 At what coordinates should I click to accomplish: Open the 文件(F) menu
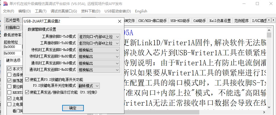point(9,11)
